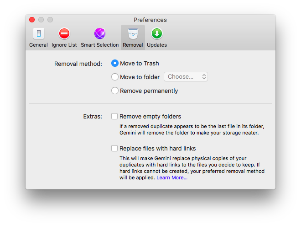
Task: Open the Smart Selection icon
Action: 100,34
